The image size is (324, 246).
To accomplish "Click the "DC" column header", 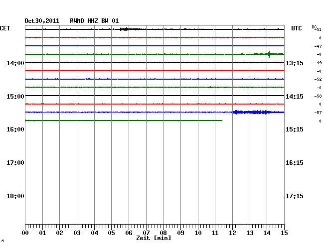I will [x=314, y=27].
